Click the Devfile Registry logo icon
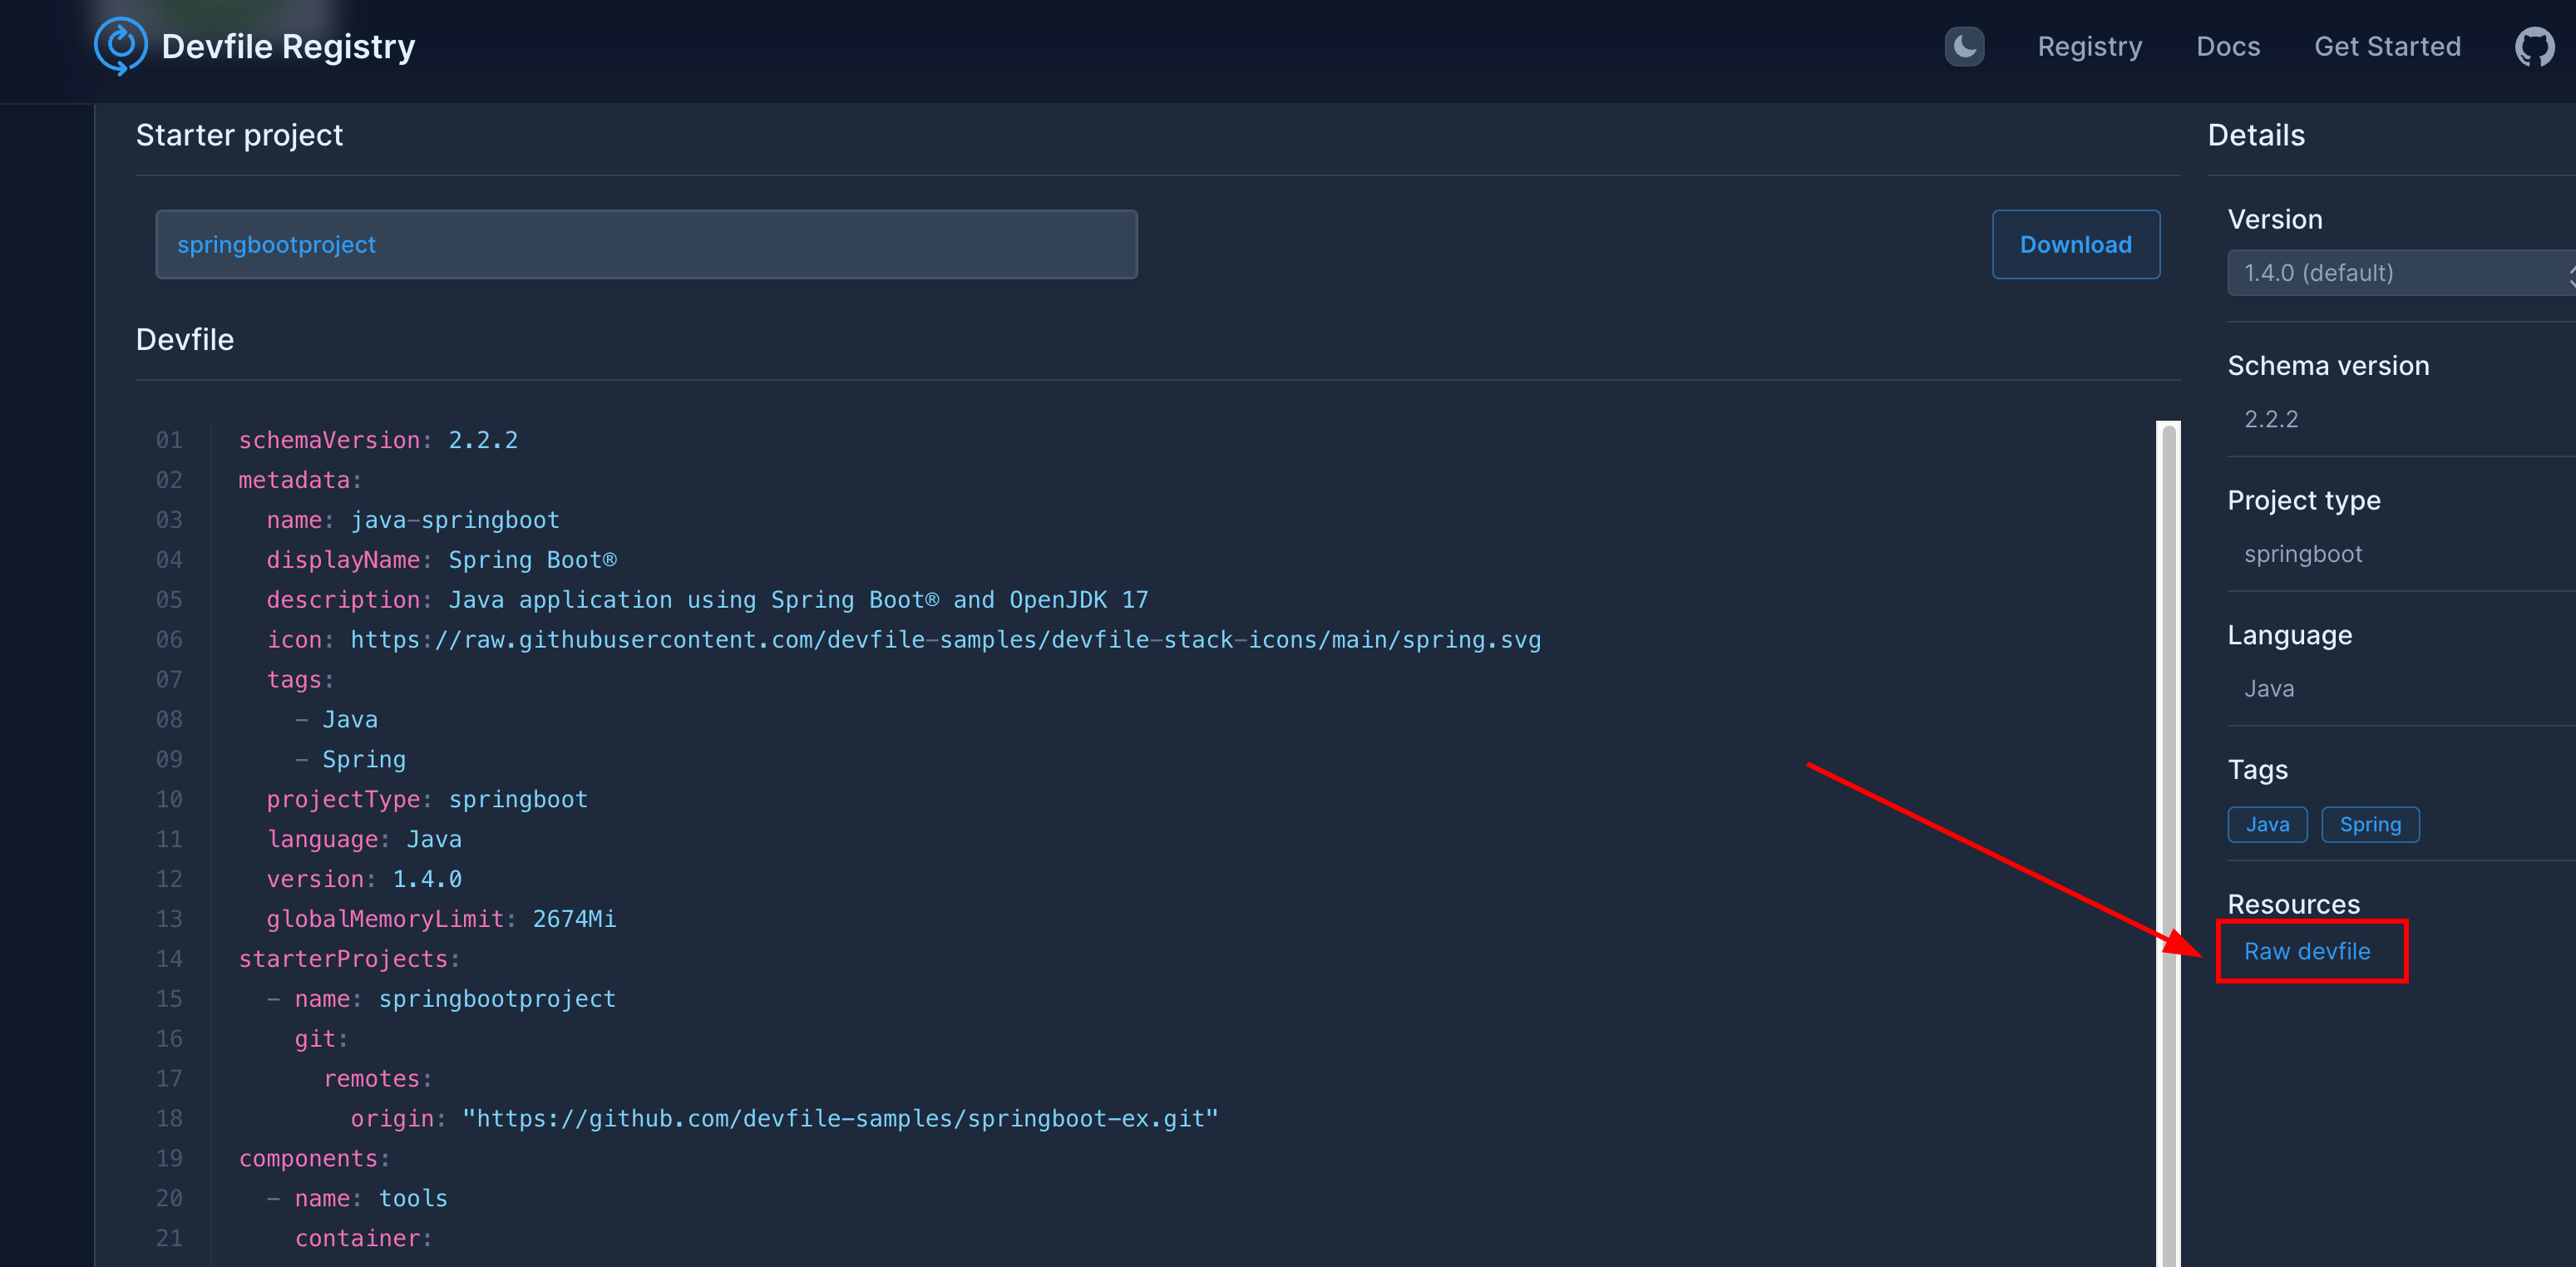This screenshot has width=2576, height=1267. [120, 46]
